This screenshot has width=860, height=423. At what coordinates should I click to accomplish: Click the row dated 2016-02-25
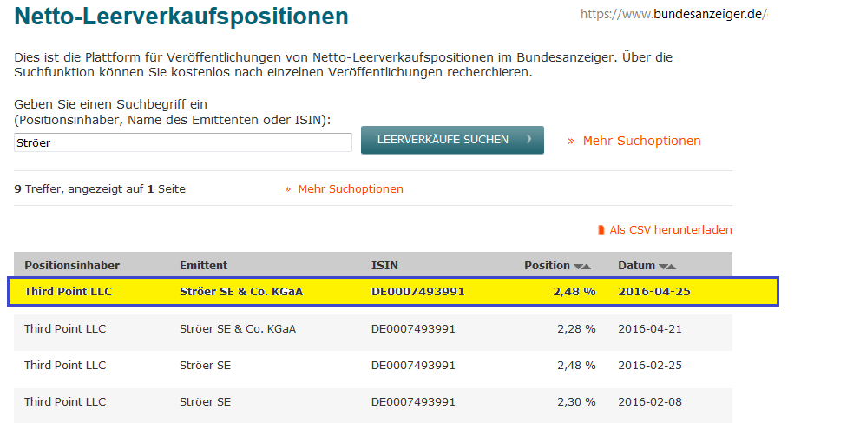(x=372, y=366)
